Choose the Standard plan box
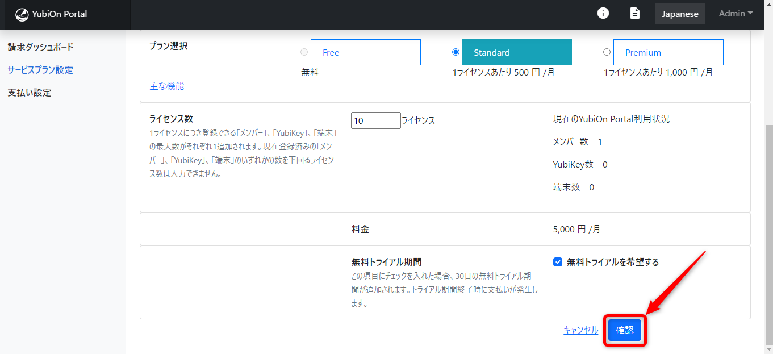773x354 pixels. click(x=516, y=52)
